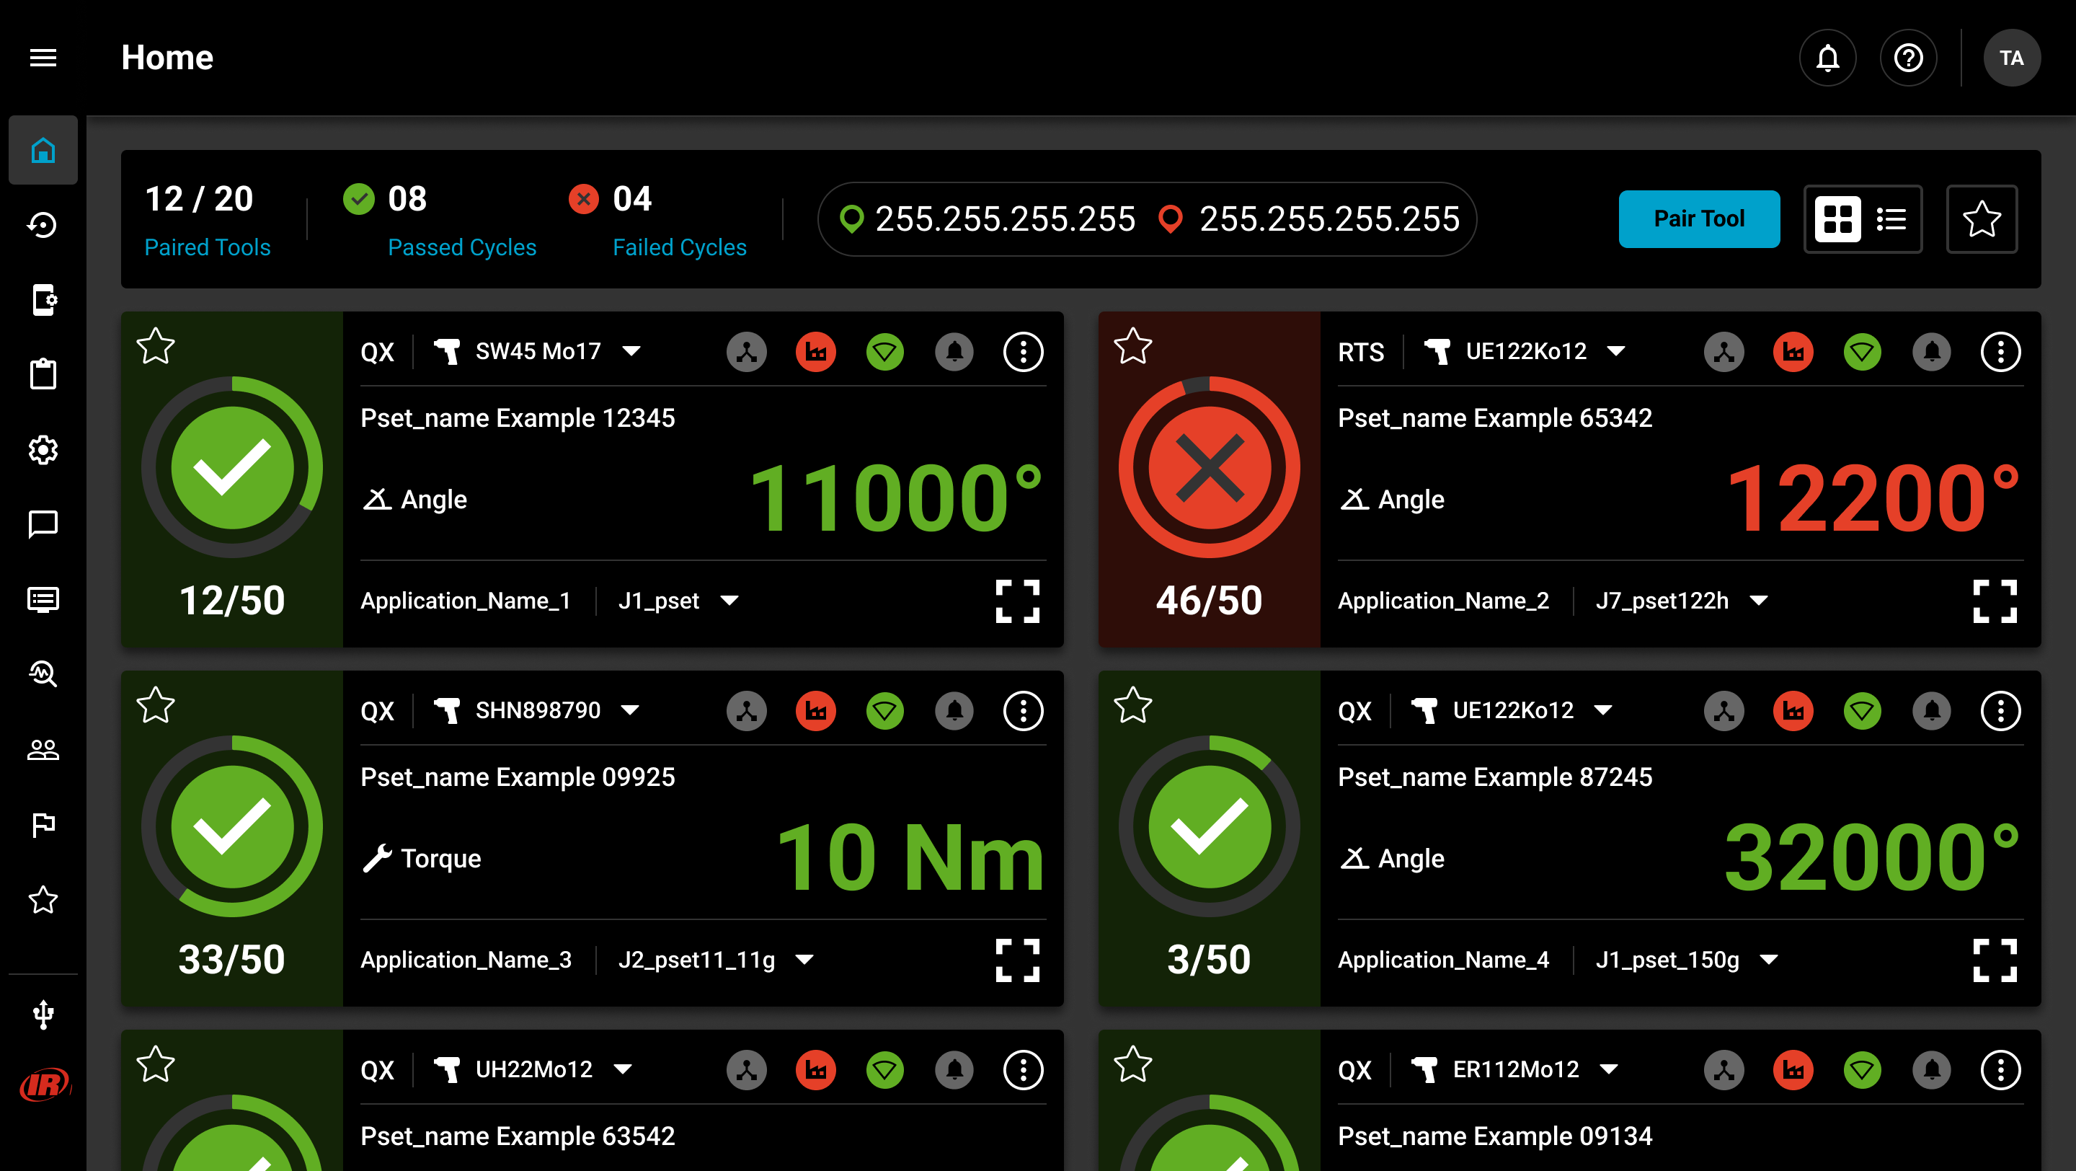Expand the SW45 Mo17 tool dropdown
The width and height of the screenshot is (2076, 1171).
(x=631, y=351)
